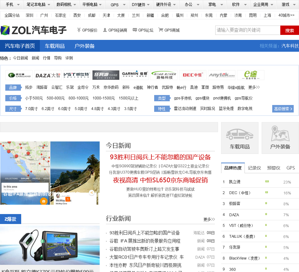Select brand 拓步 in brand row
The image size is (299, 272).
tap(29, 87)
